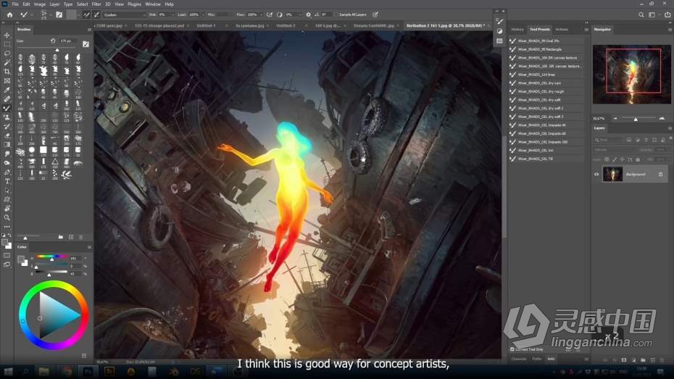The width and height of the screenshot is (674, 379).
Task: Toggle clean brush after each stroke
Action: pyautogui.click(x=96, y=14)
